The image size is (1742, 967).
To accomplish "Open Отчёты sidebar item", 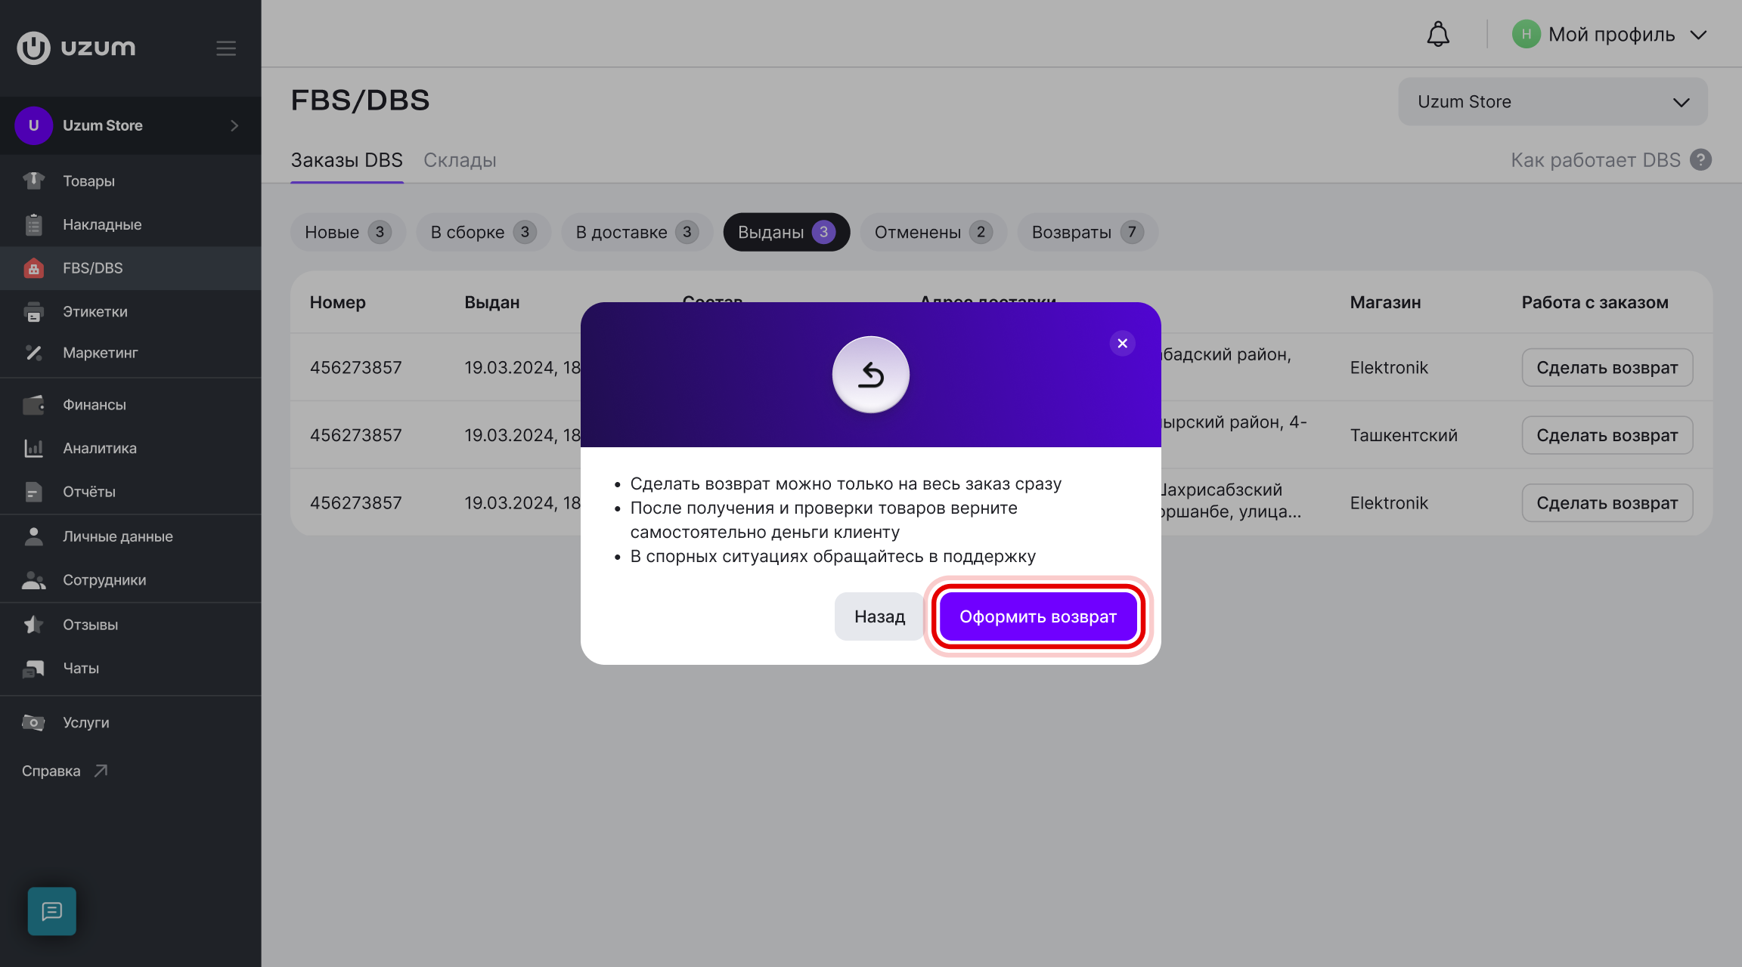I will pos(130,492).
